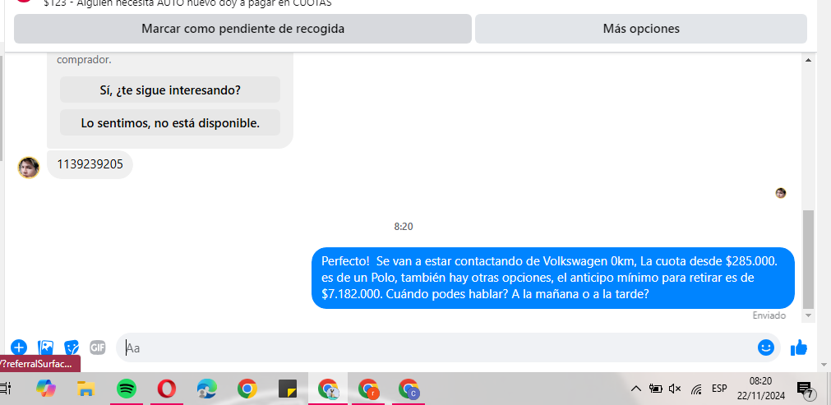This screenshot has width=831, height=405.
Task: Click Marcar como pendiente de recogida
Action: click(242, 29)
